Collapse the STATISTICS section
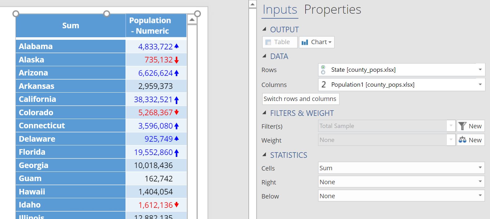490x219 pixels. [264, 154]
